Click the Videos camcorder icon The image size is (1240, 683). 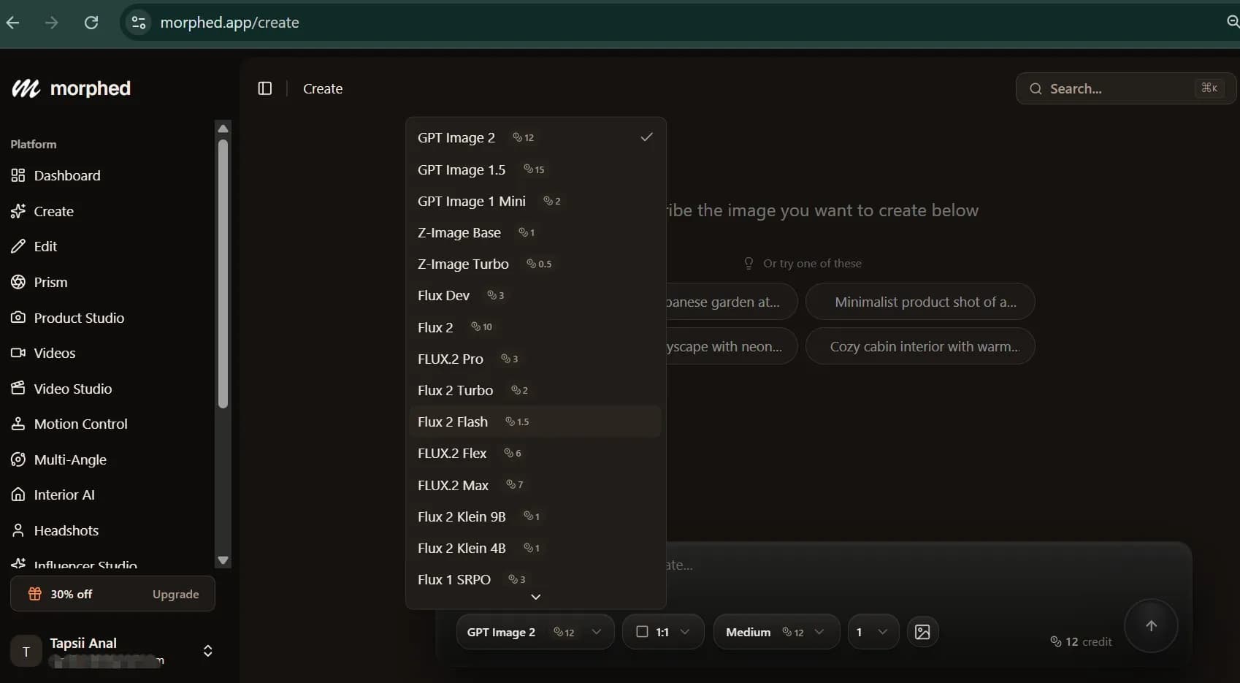18,353
